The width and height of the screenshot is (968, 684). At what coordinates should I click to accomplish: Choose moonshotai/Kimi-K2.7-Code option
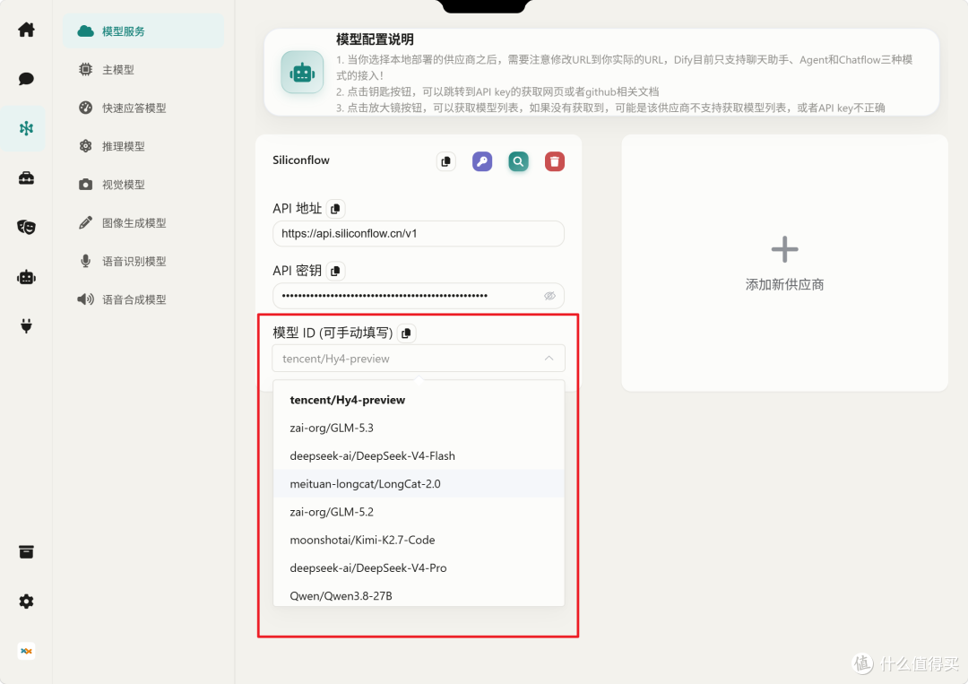[x=419, y=540]
